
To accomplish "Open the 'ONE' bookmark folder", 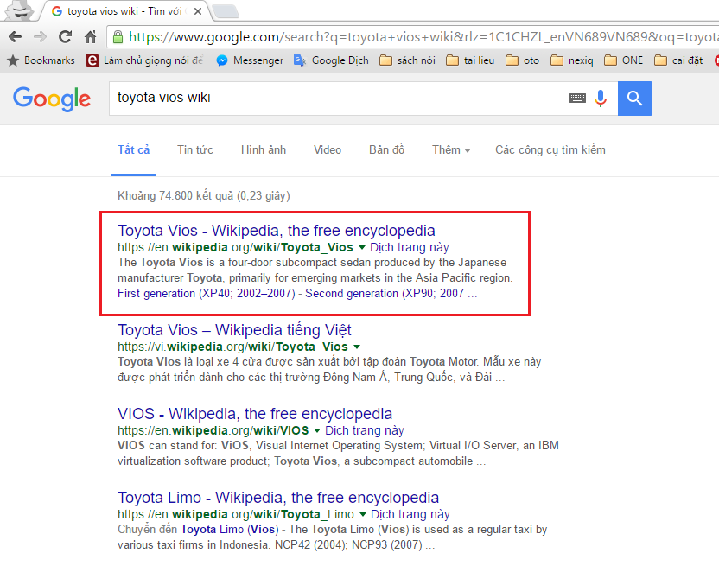I will click(624, 60).
